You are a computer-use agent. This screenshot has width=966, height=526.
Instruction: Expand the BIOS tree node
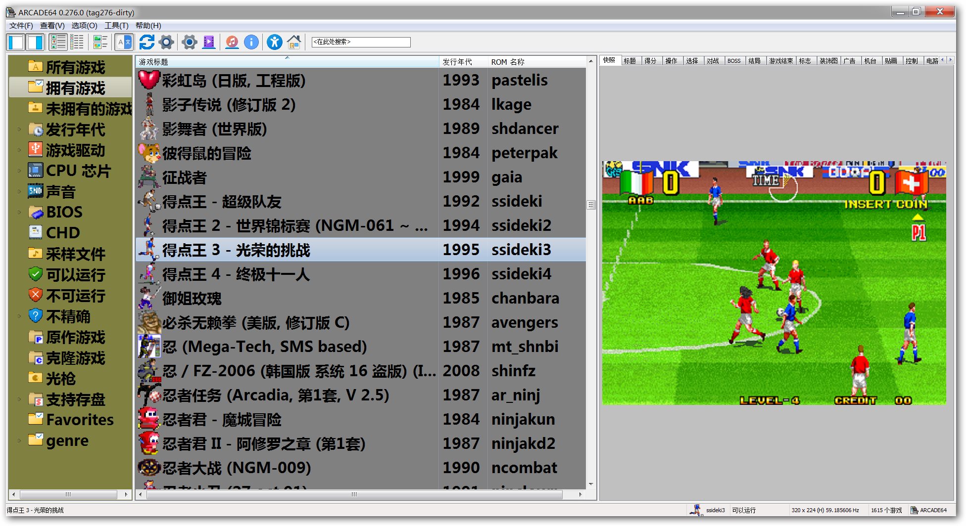tap(19, 213)
